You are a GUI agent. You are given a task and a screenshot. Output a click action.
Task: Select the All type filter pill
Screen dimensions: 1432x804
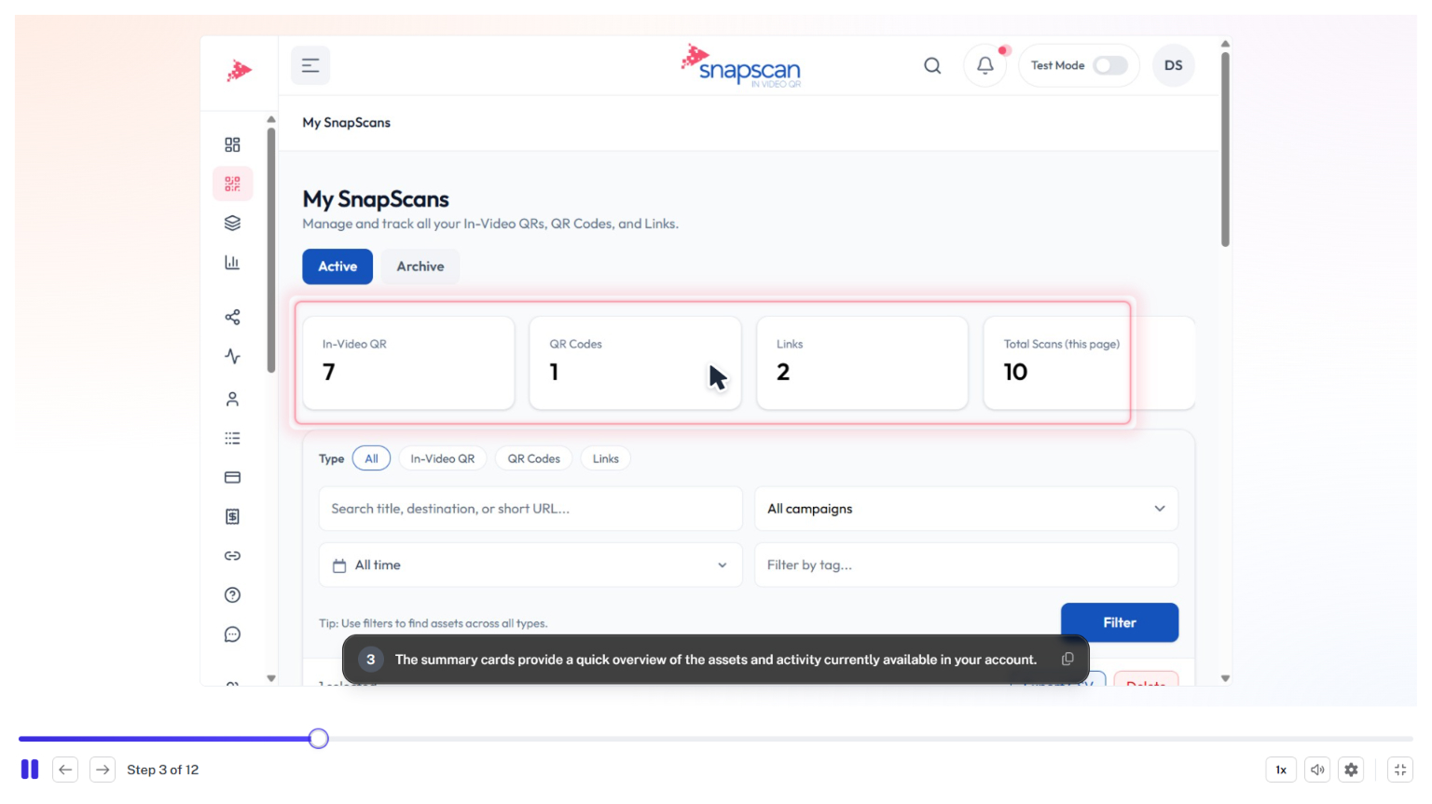pyautogui.click(x=371, y=458)
